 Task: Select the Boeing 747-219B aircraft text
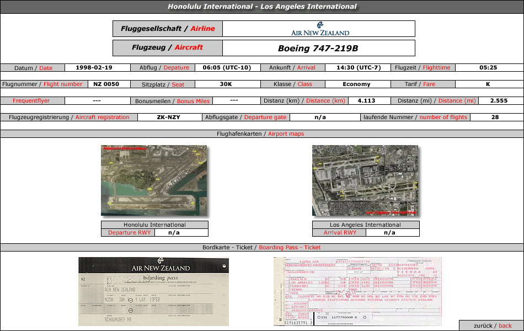click(318, 49)
